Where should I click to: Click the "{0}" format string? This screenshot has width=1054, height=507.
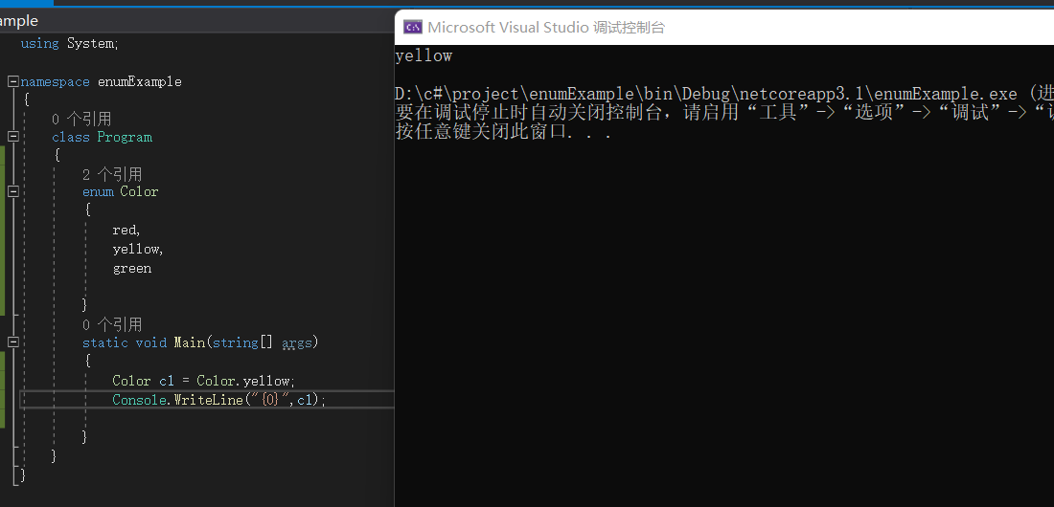(x=269, y=400)
